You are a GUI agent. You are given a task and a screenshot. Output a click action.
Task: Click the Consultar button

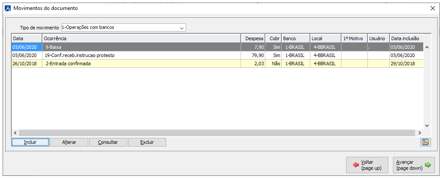pos(108,142)
